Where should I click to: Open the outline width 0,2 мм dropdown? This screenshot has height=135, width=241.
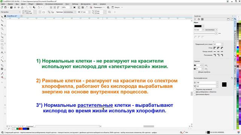[203, 30]
